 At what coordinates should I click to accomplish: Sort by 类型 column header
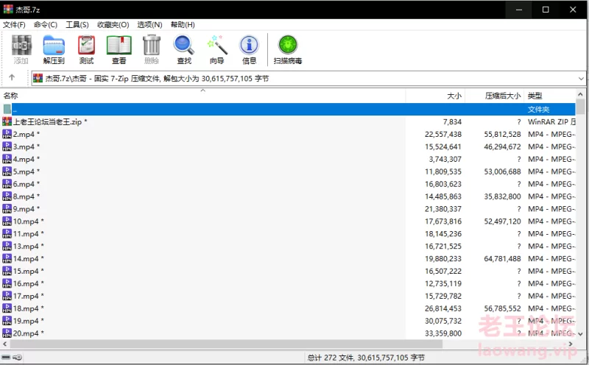tap(549, 96)
